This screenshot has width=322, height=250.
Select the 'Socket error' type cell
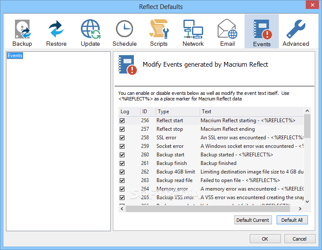(170, 146)
